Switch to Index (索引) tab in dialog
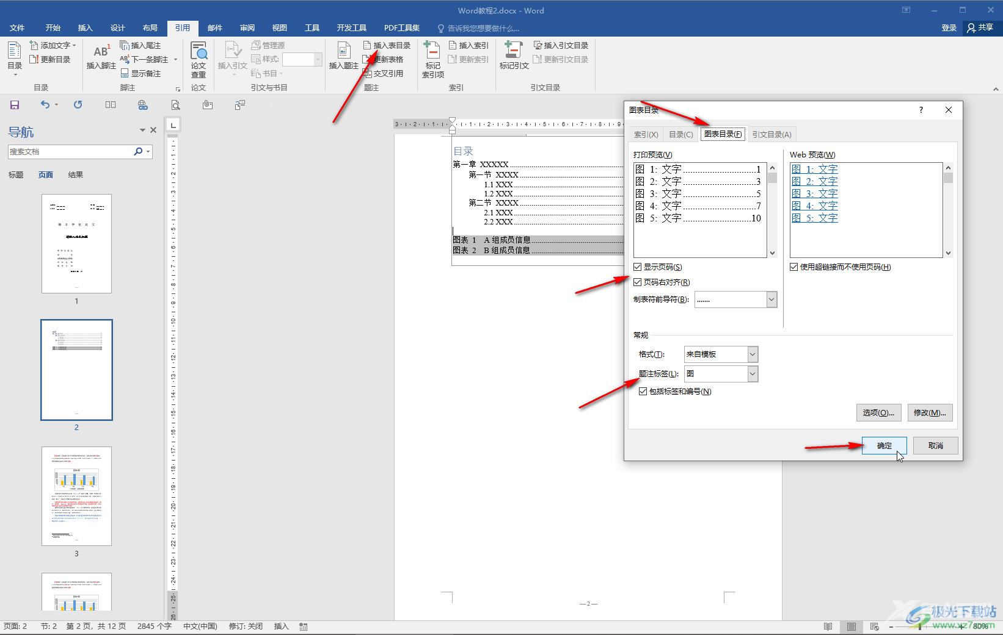Image resolution: width=1003 pixels, height=635 pixels. pos(646,135)
